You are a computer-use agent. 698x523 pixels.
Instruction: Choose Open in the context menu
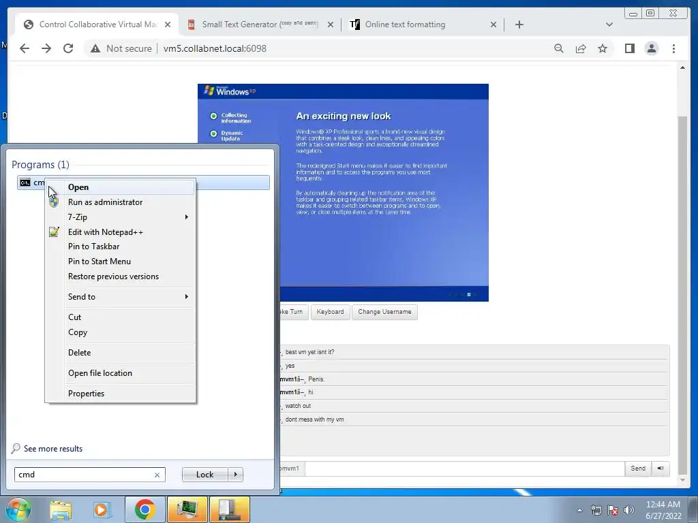[x=121, y=187]
